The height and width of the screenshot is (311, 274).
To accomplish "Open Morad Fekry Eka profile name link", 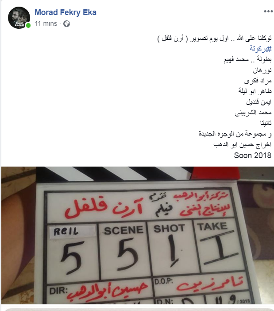I will coord(66,12).
